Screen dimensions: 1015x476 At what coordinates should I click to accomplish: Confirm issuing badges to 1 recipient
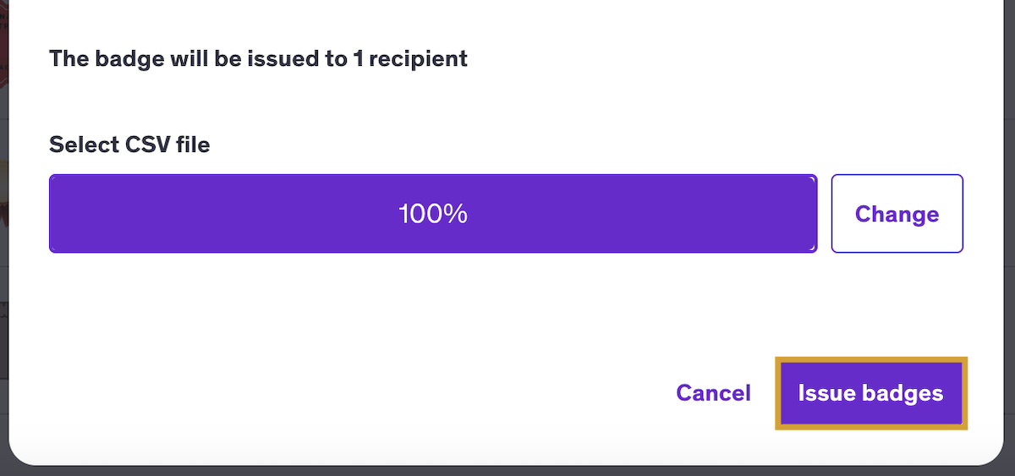point(870,394)
